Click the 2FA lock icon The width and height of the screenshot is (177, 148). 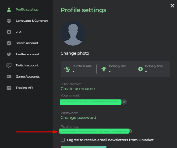click(9, 32)
